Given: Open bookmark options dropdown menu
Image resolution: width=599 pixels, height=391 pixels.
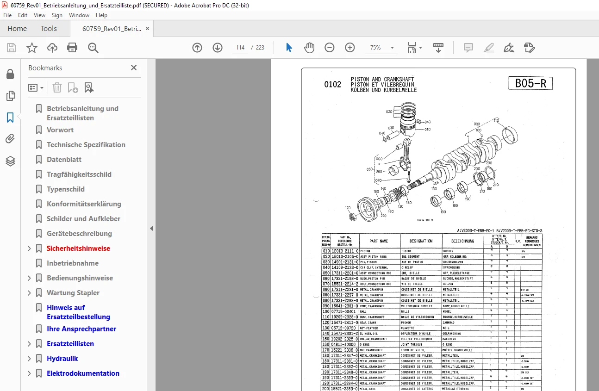Looking at the screenshot, I should [x=36, y=87].
